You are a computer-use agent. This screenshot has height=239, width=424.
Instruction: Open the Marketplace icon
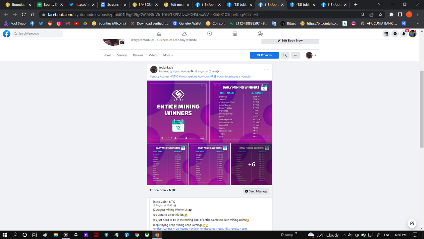point(235,34)
